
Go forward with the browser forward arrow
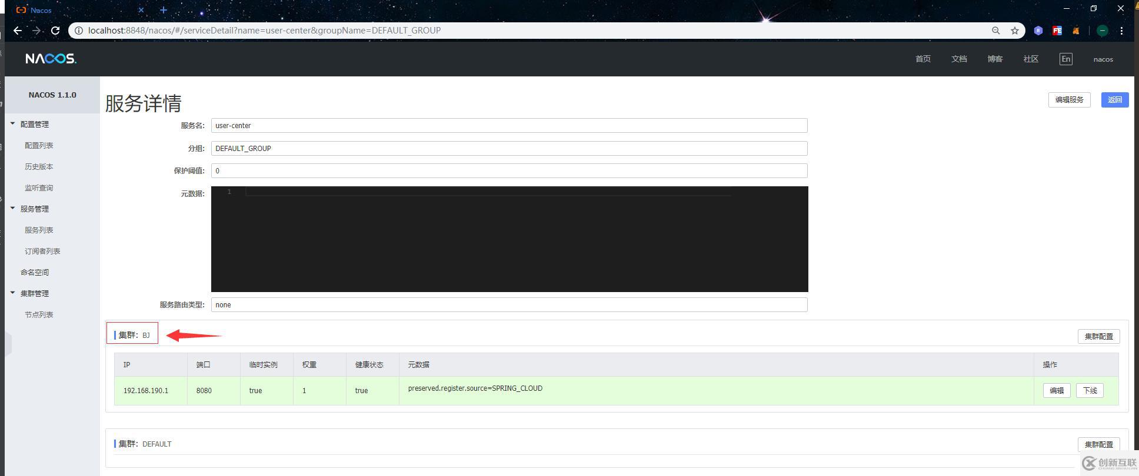(36, 31)
